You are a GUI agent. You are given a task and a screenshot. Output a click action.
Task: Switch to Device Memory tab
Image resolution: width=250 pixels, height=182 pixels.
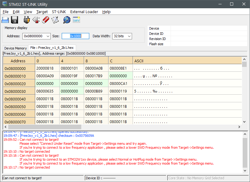tap(16, 48)
